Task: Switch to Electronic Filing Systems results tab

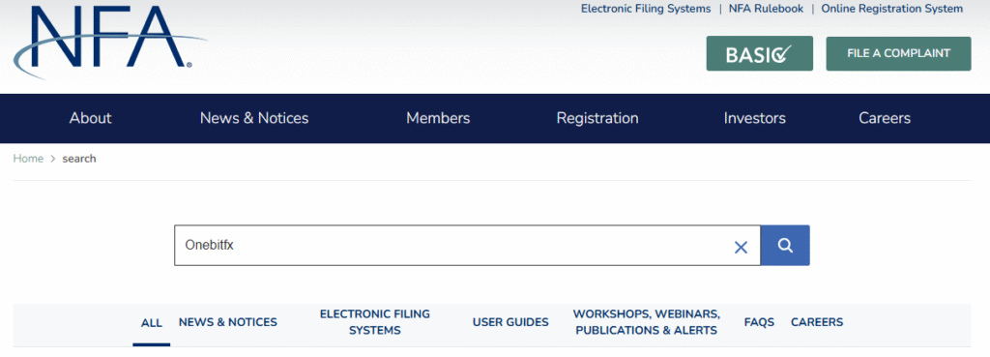Action: click(375, 322)
